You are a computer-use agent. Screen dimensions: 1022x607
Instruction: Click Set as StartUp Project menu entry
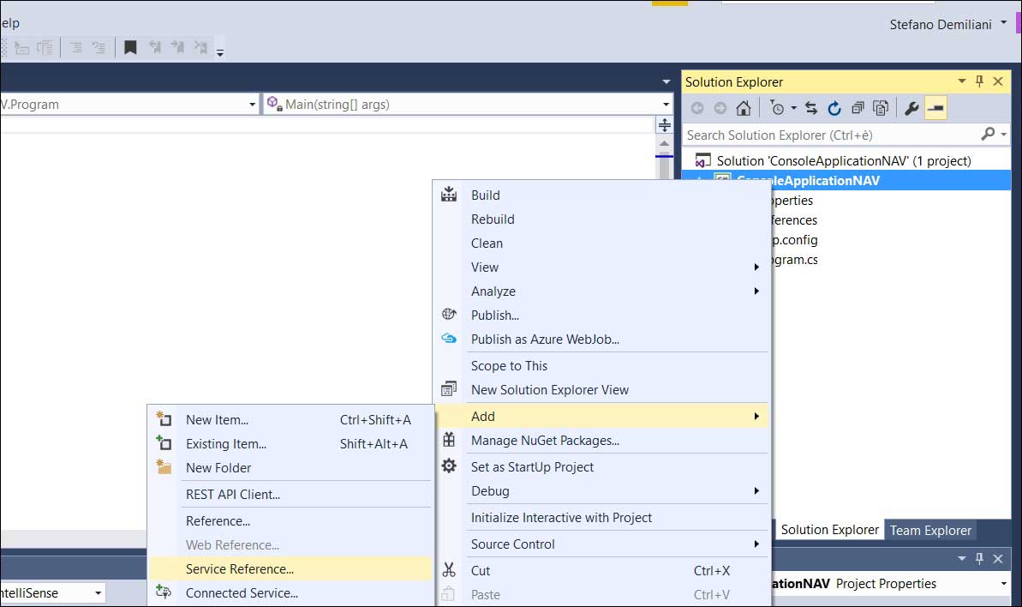[x=532, y=466]
